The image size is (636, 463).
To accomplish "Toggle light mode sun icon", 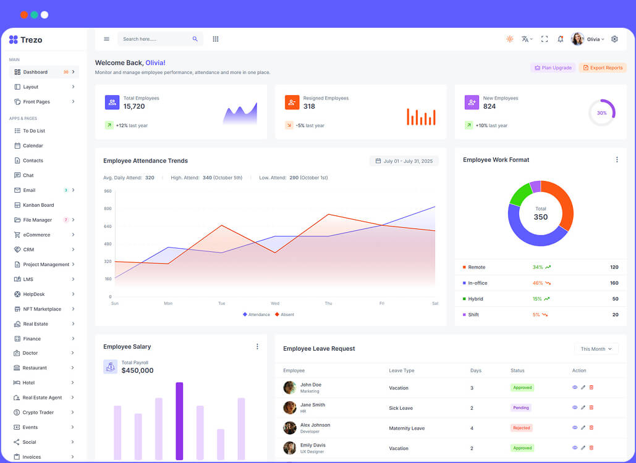I will 510,39.
